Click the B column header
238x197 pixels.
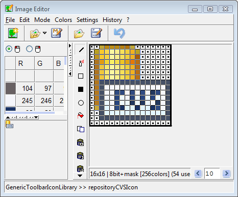(x=59, y=63)
